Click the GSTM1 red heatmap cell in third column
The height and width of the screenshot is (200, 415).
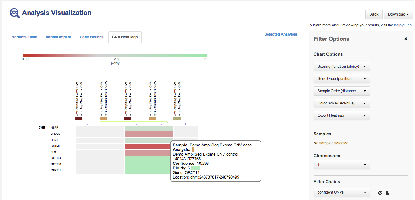(x=137, y=146)
